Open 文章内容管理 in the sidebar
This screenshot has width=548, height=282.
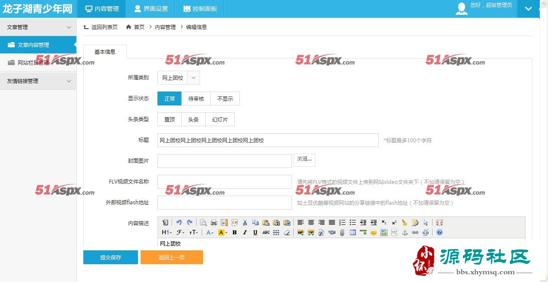click(38, 45)
